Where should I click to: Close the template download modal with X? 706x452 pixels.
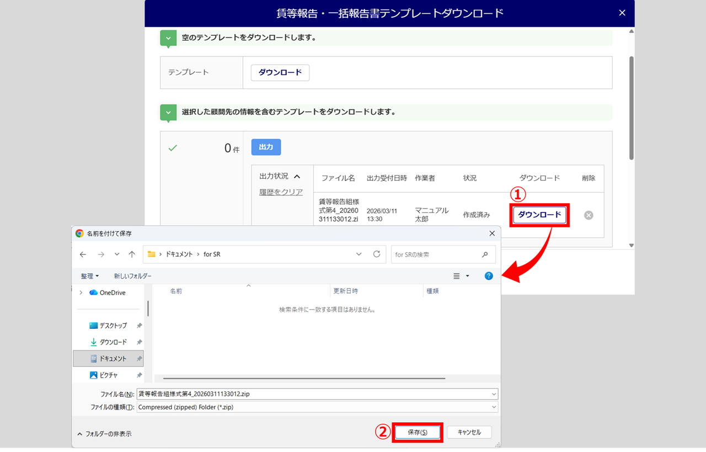622,13
